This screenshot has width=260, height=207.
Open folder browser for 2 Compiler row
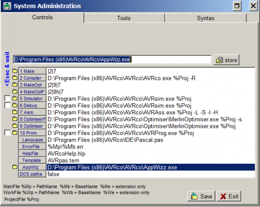15,78
